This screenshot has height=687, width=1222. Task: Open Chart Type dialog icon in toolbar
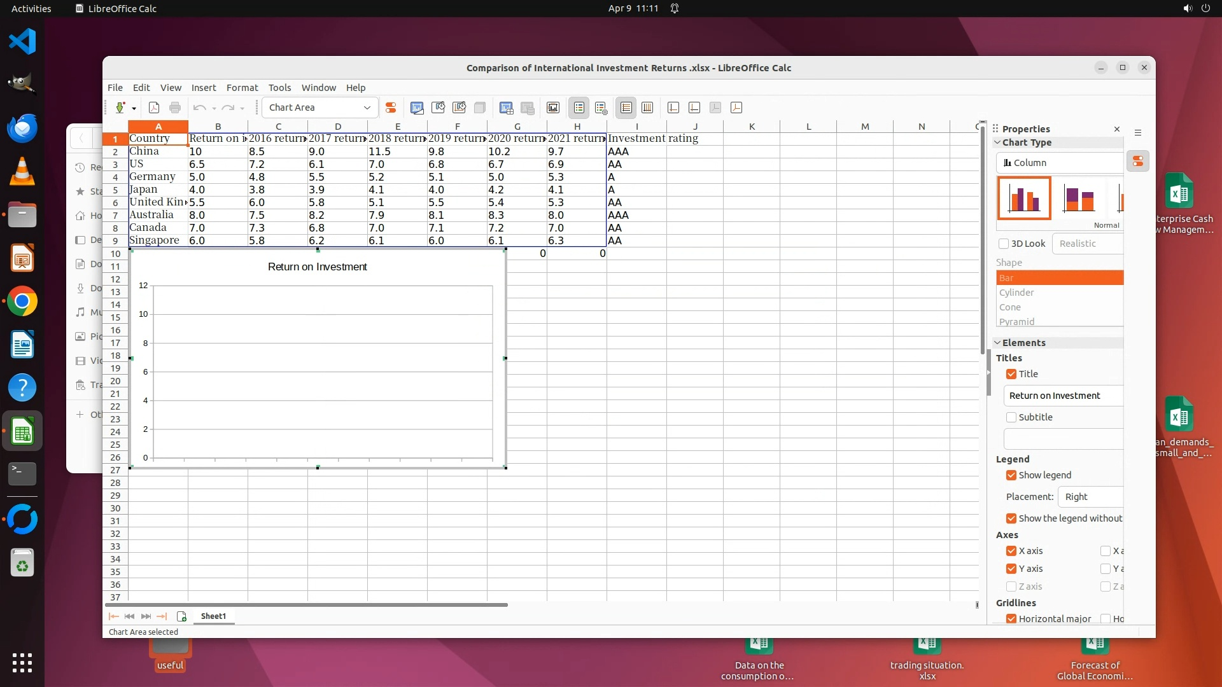(417, 108)
